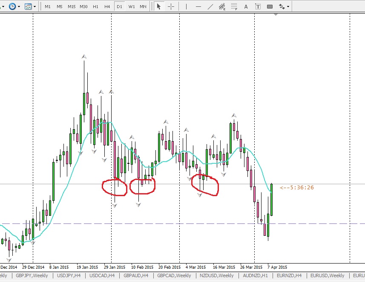The image size is (365, 284).
Task: Click the '20 Feb 2015' date label
Action: 170,267
